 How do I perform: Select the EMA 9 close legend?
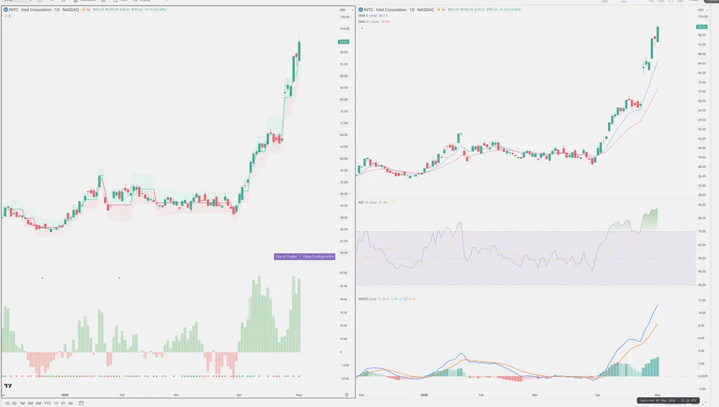pyautogui.click(x=373, y=16)
